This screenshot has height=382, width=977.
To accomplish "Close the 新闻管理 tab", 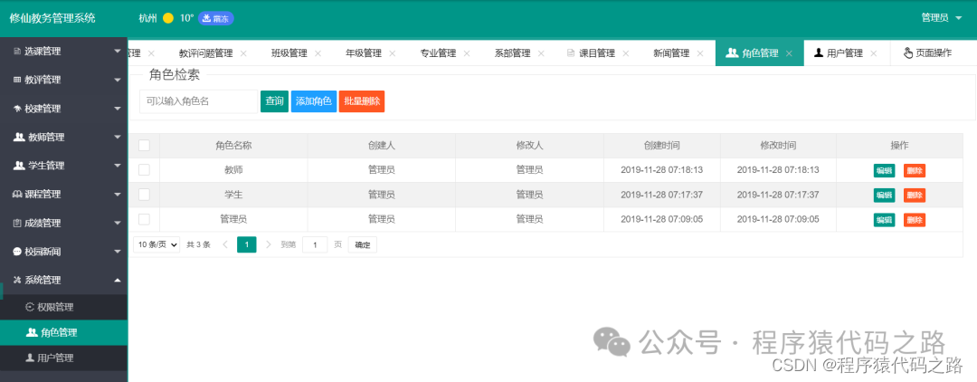I will point(700,53).
